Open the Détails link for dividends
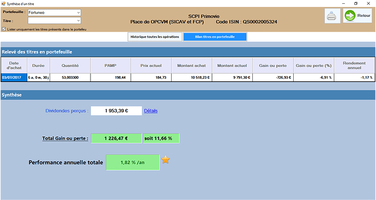Viewport: 376px width, 200px height. 150,111
